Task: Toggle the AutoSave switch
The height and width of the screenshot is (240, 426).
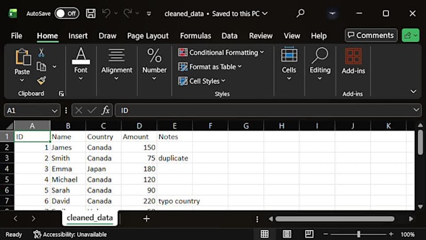Action: click(x=67, y=13)
